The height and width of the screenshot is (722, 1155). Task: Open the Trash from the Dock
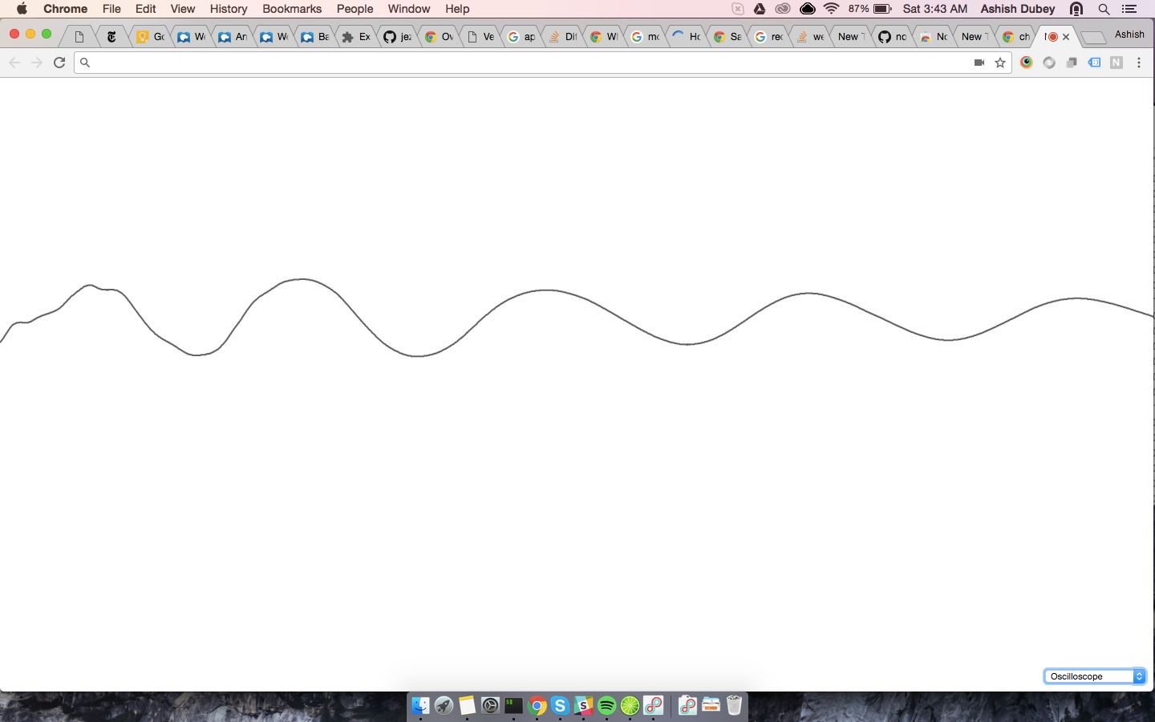[x=734, y=706]
